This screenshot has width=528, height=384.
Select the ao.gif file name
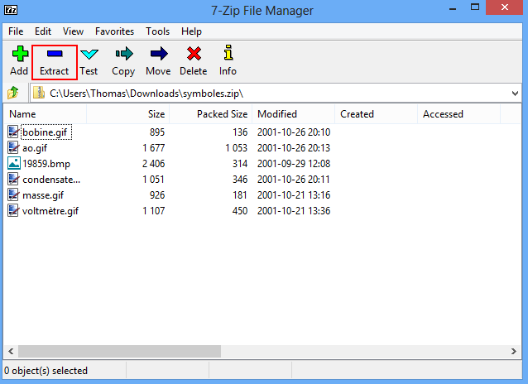[35, 148]
